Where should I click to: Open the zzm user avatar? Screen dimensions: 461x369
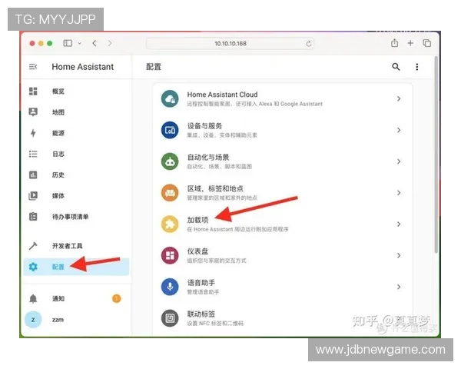coord(33,320)
